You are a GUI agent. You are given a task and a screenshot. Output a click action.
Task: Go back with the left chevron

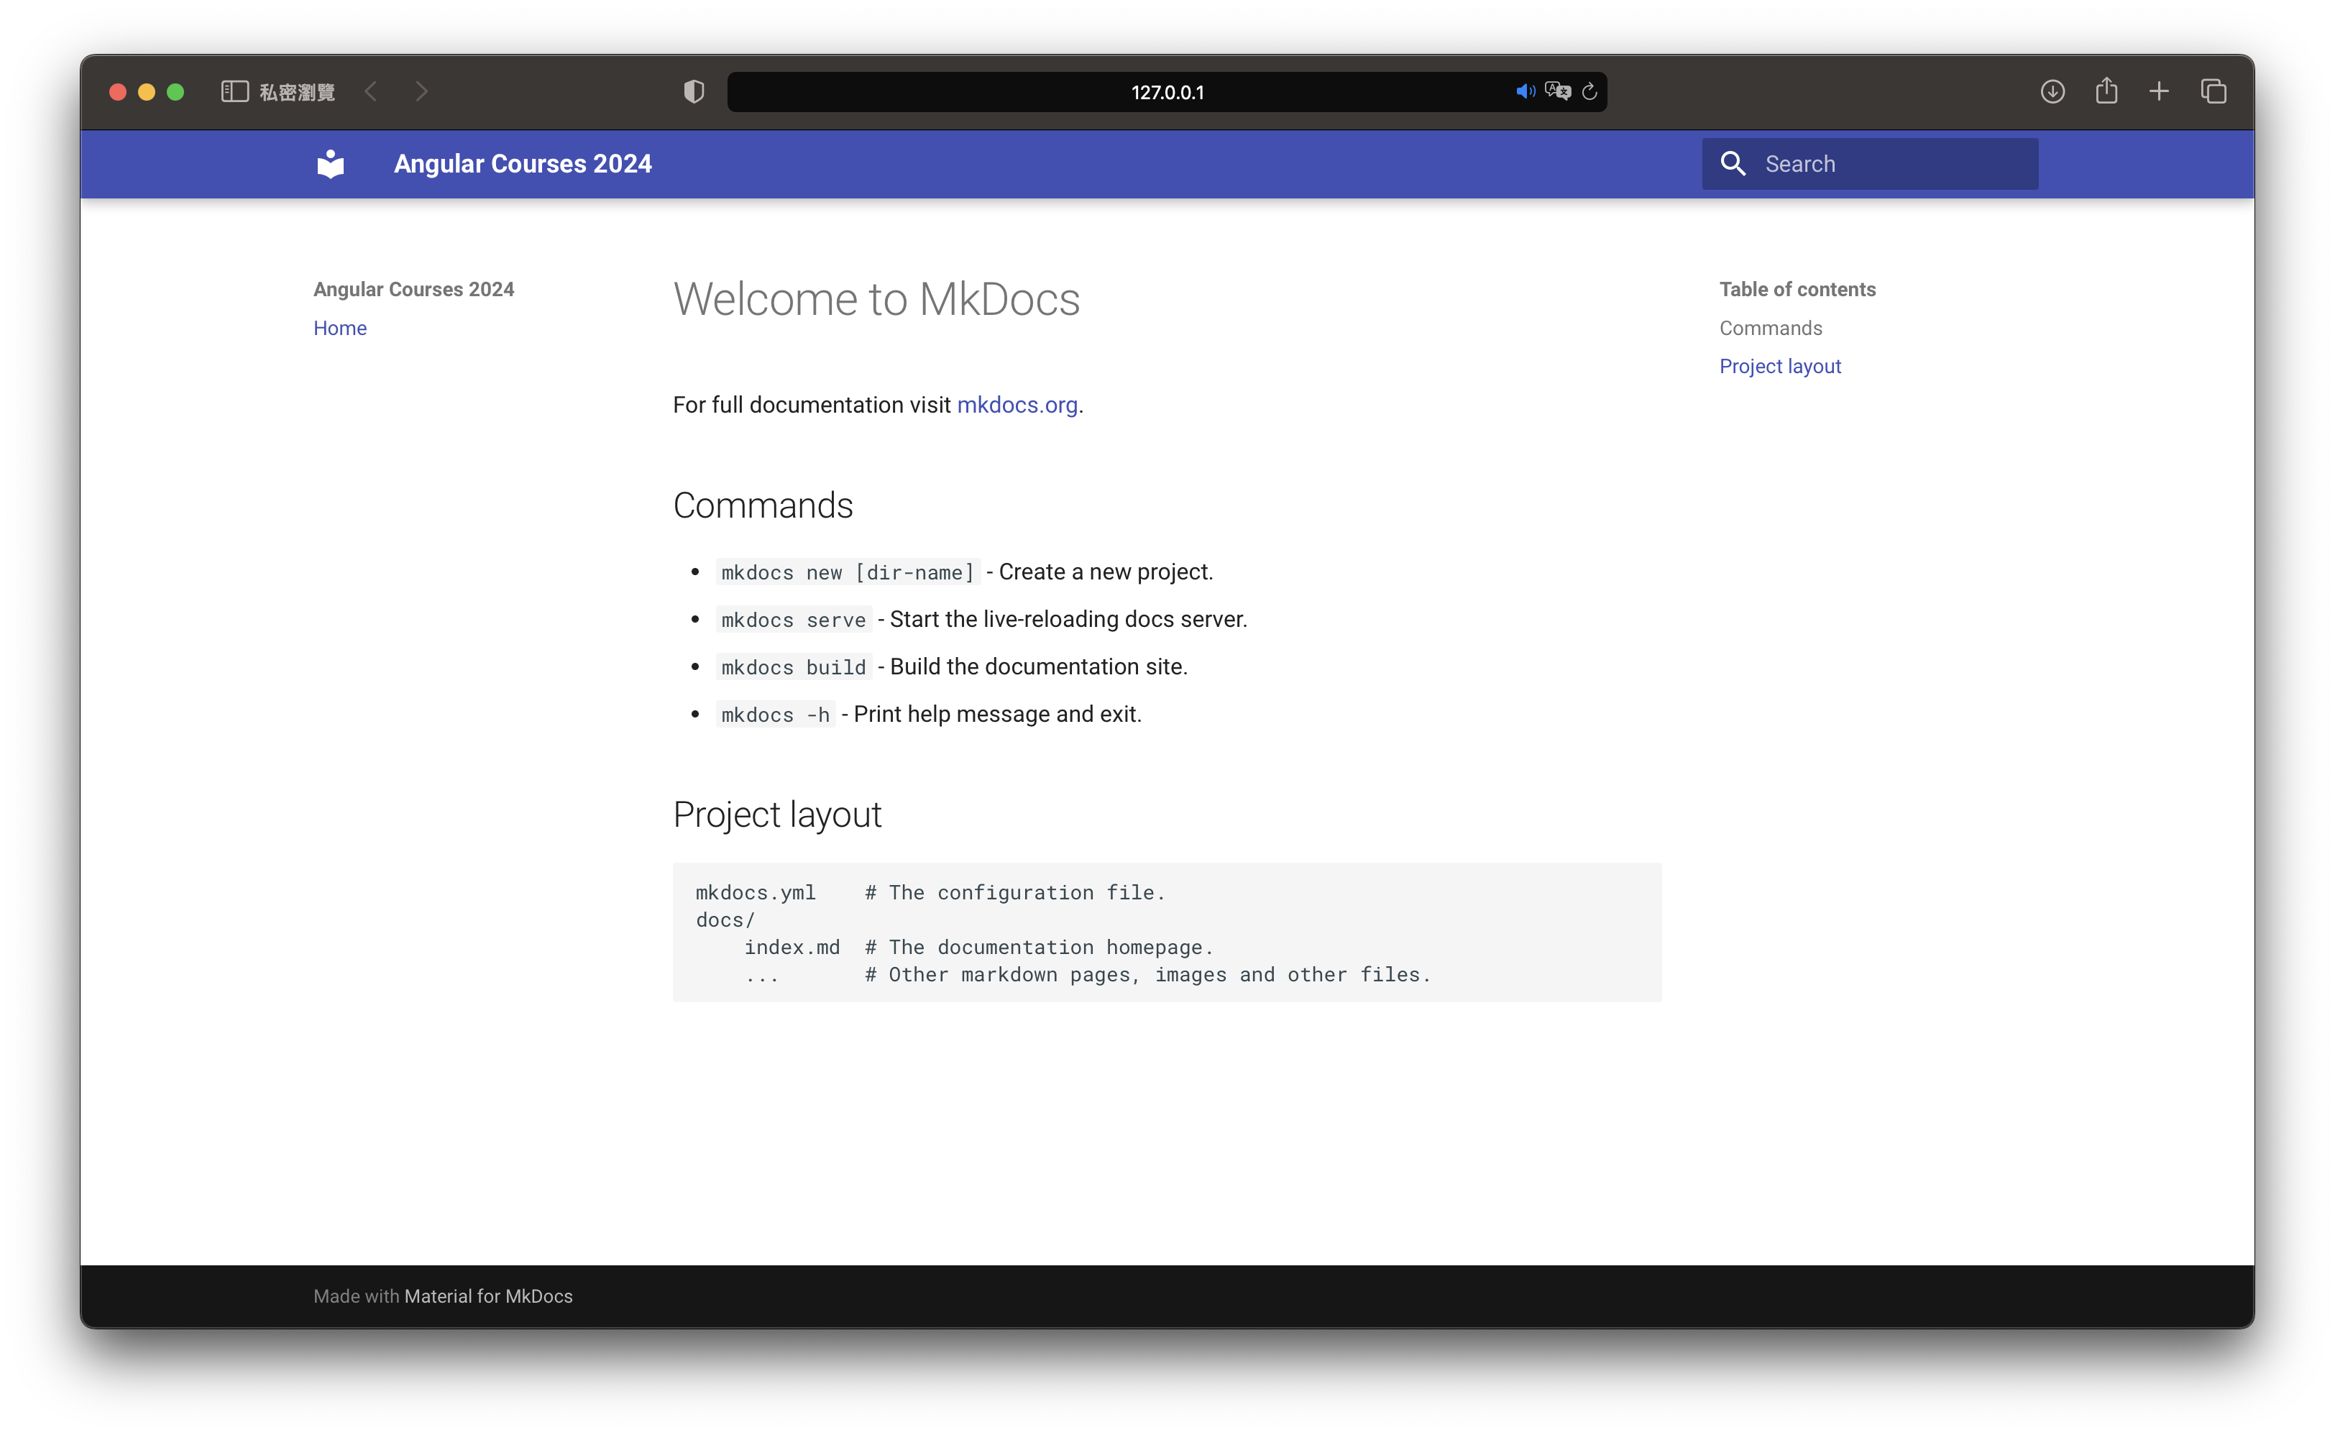(371, 92)
